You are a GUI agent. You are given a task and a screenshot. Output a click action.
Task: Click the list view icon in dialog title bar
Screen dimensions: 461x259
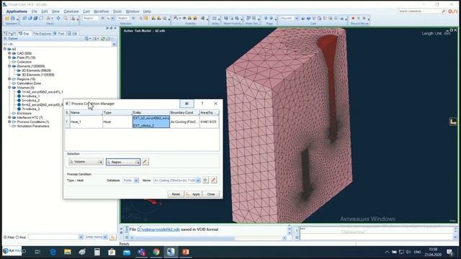click(187, 104)
